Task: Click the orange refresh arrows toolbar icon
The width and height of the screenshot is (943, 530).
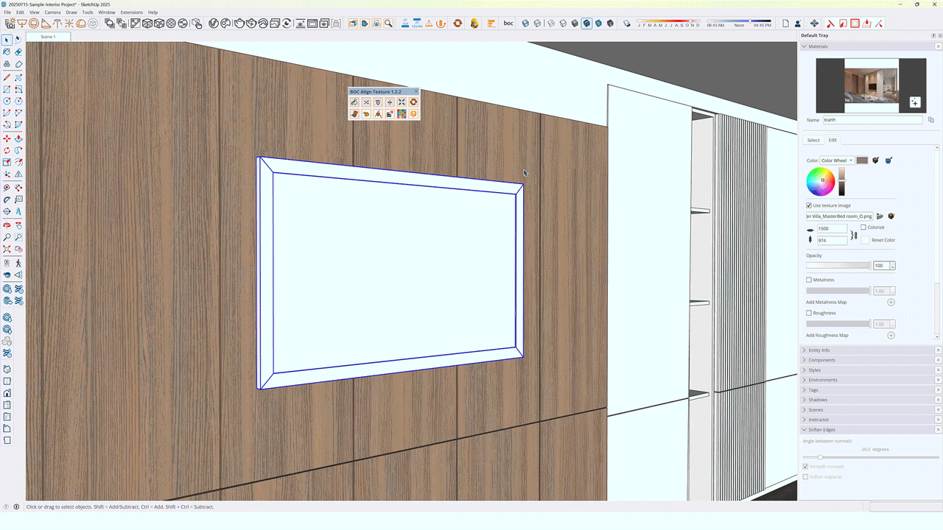Action: (458, 24)
